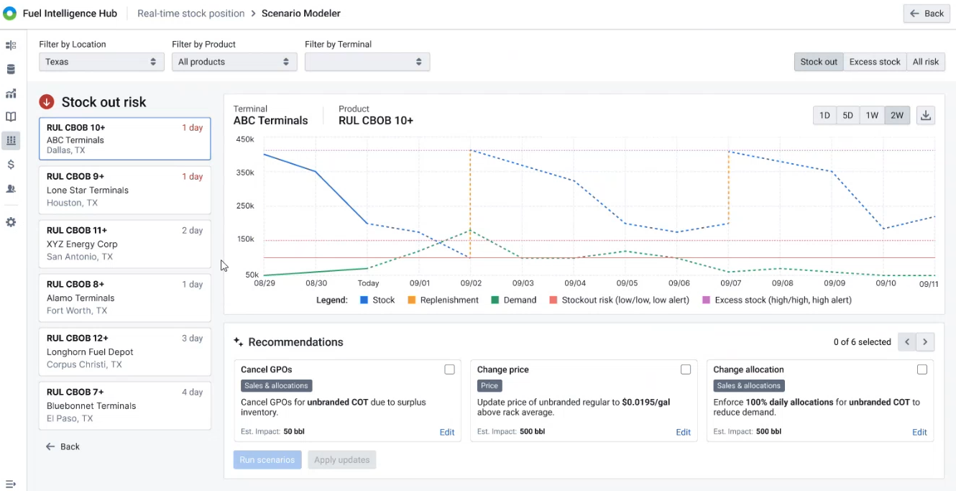Open the settings gear in sidebar
The image size is (956, 491).
click(x=11, y=222)
